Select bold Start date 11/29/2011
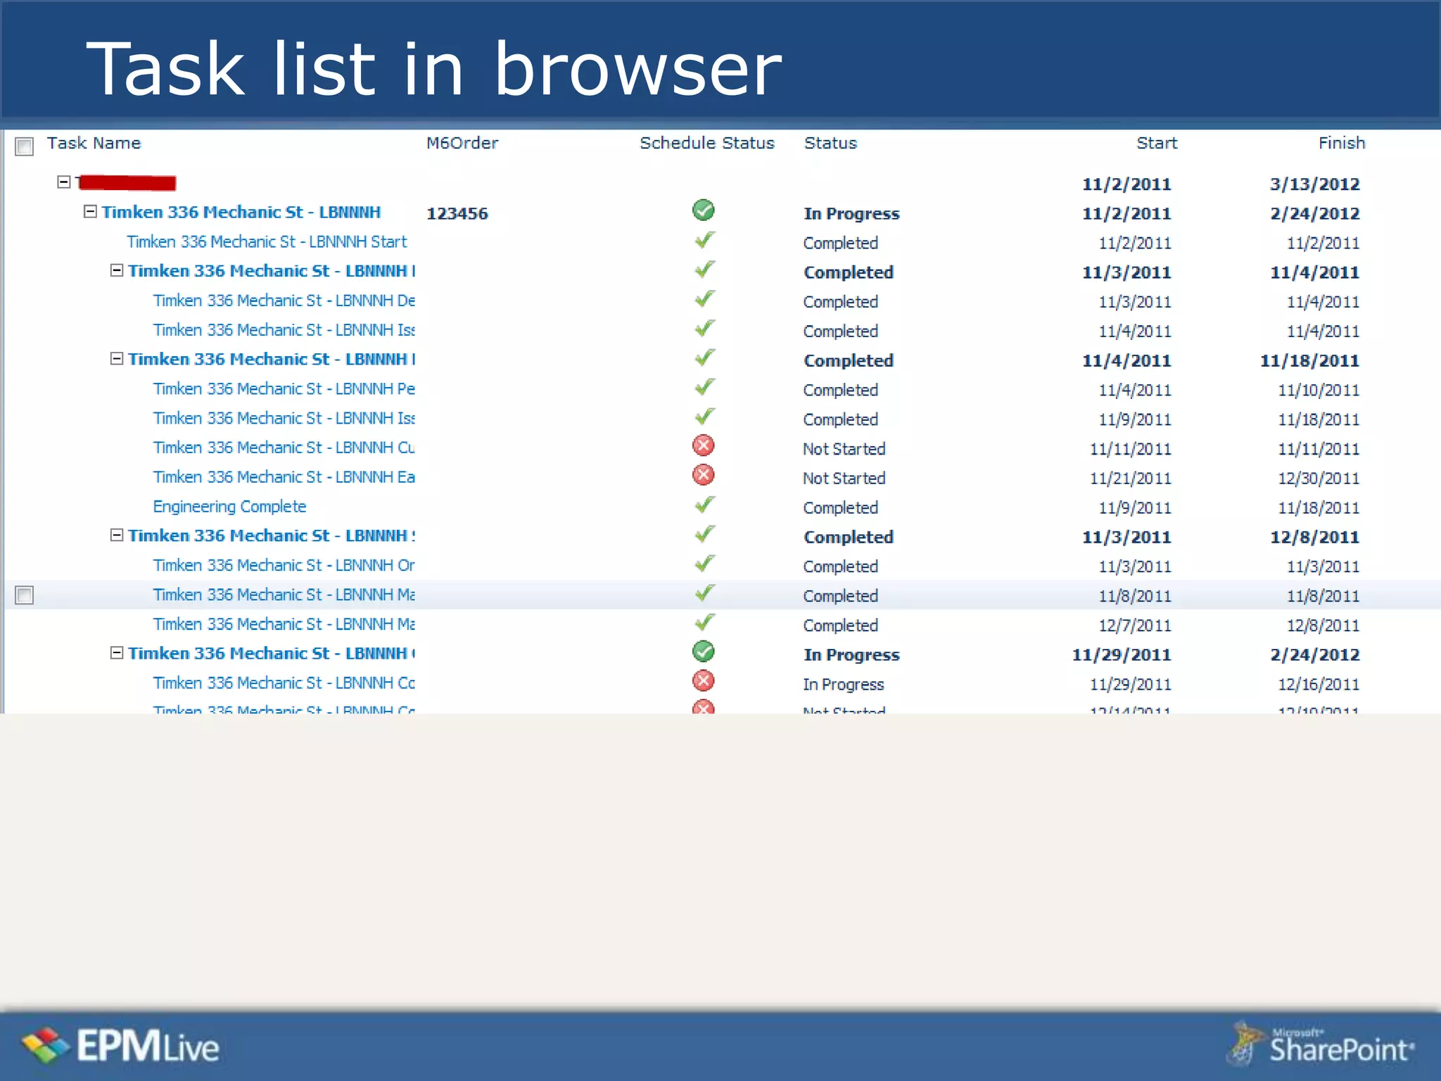This screenshot has width=1441, height=1081. (1122, 655)
